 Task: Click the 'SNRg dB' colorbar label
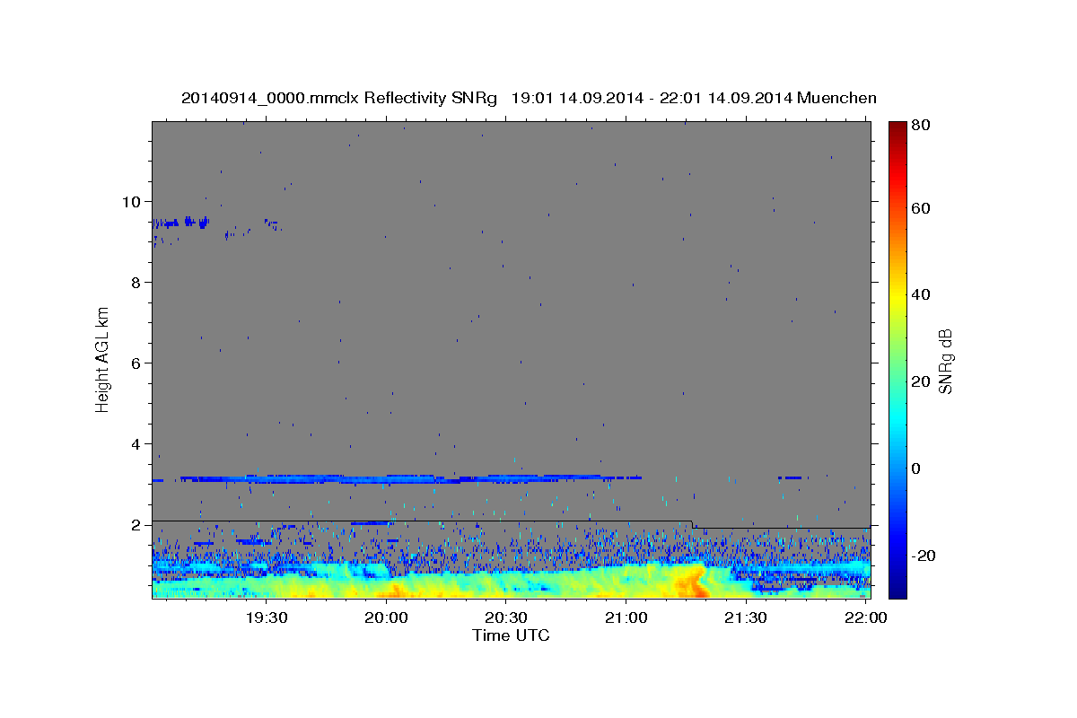click(945, 361)
